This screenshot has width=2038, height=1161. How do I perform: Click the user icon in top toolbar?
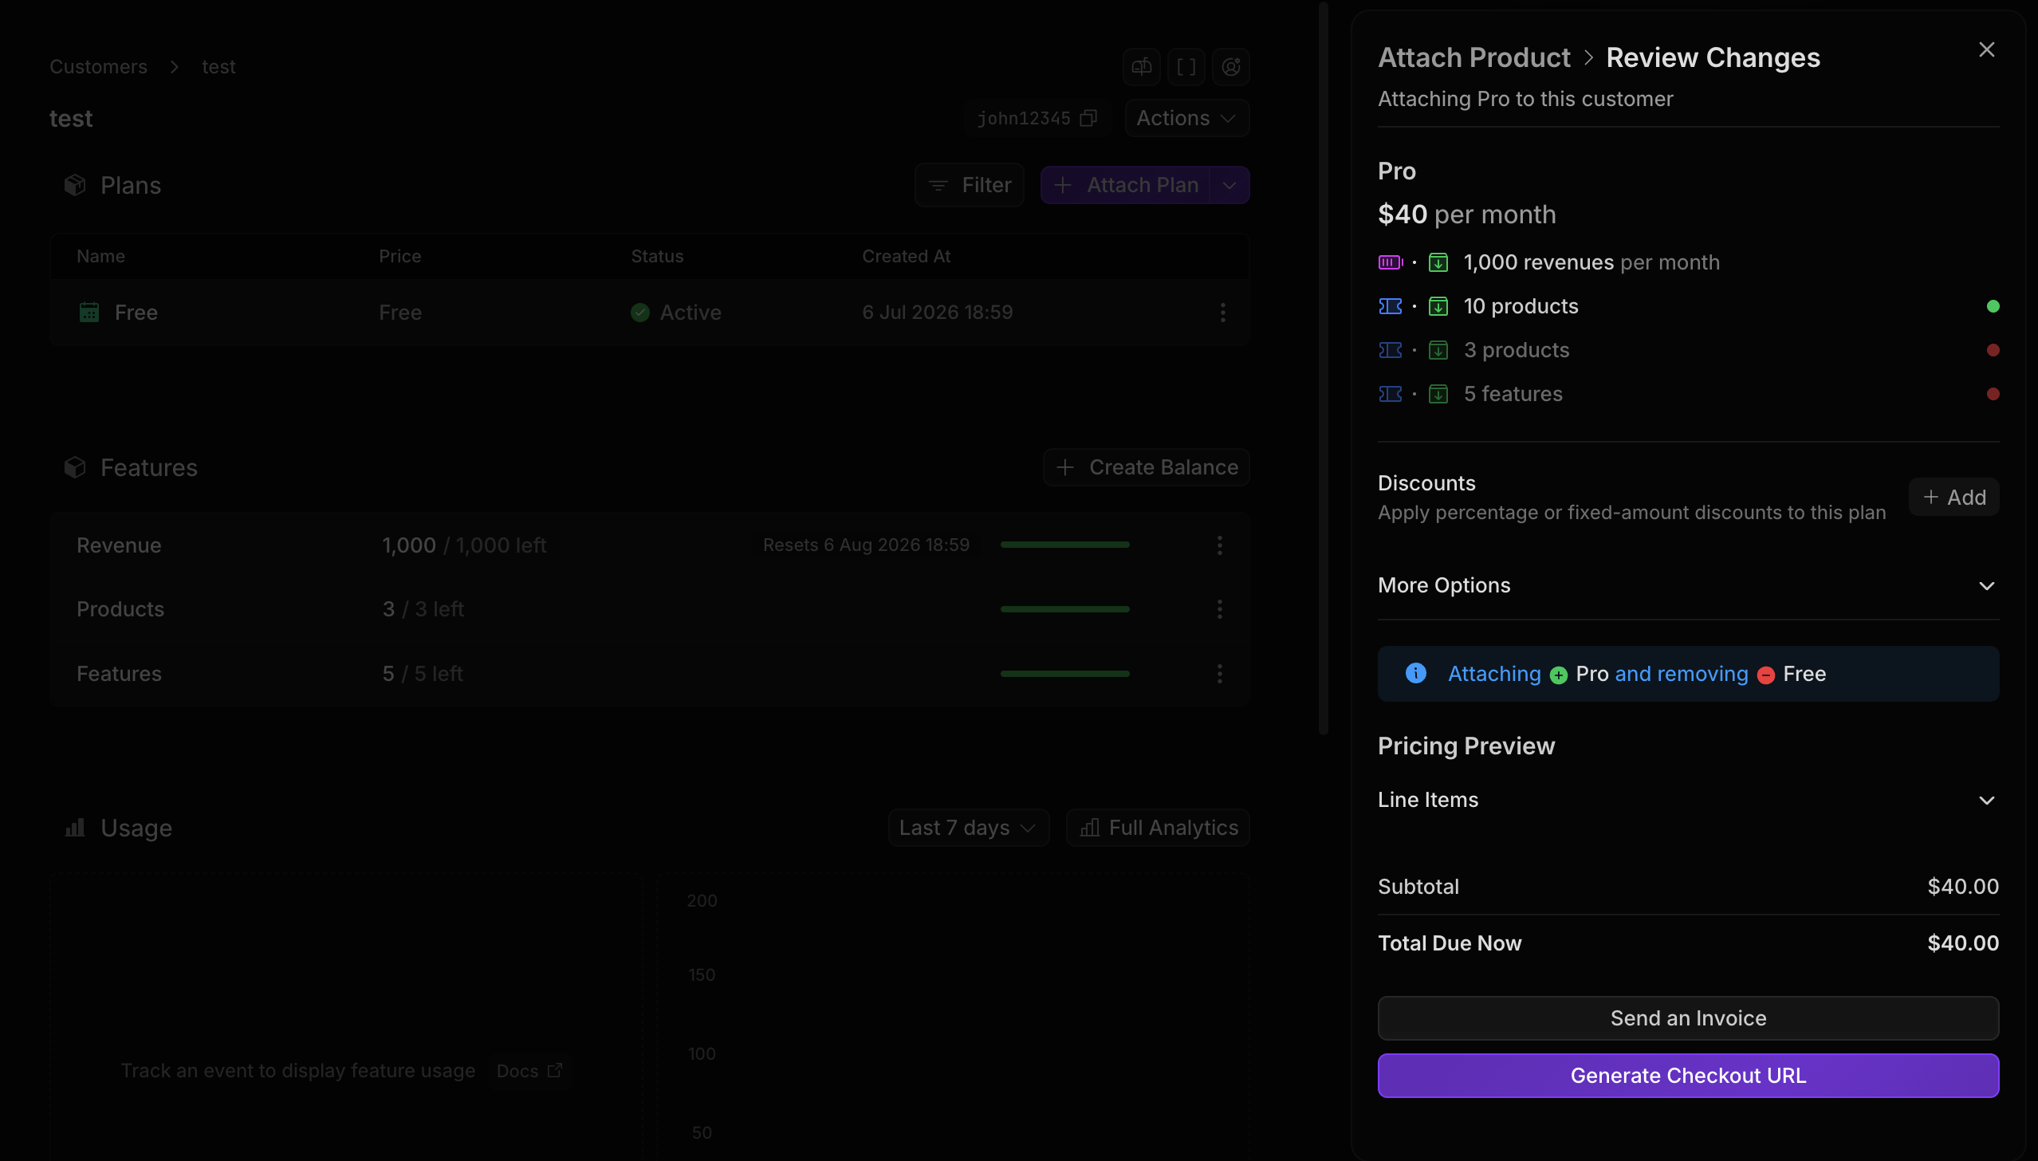click(x=1230, y=66)
